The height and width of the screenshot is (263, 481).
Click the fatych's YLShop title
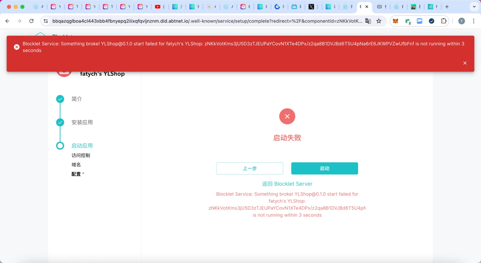click(x=102, y=74)
